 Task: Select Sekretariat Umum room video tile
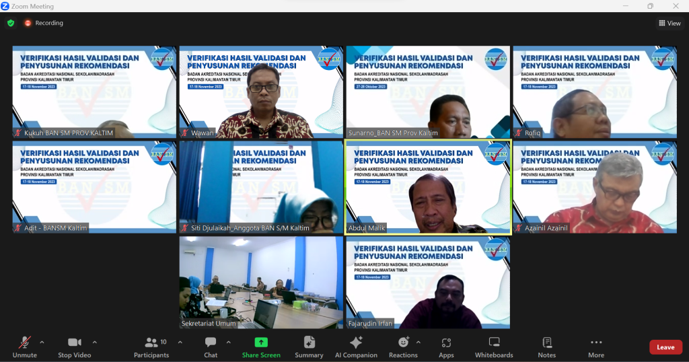point(261,283)
